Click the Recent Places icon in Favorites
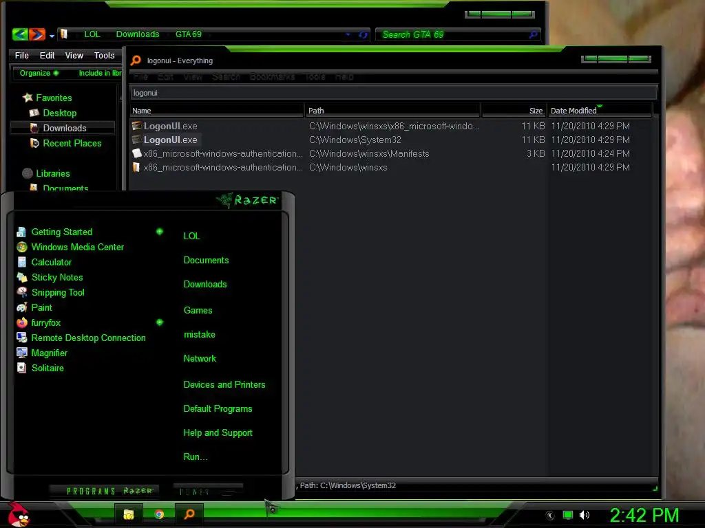Image resolution: width=705 pixels, height=528 pixels. (34, 143)
